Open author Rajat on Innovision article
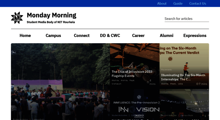 pos(132,80)
